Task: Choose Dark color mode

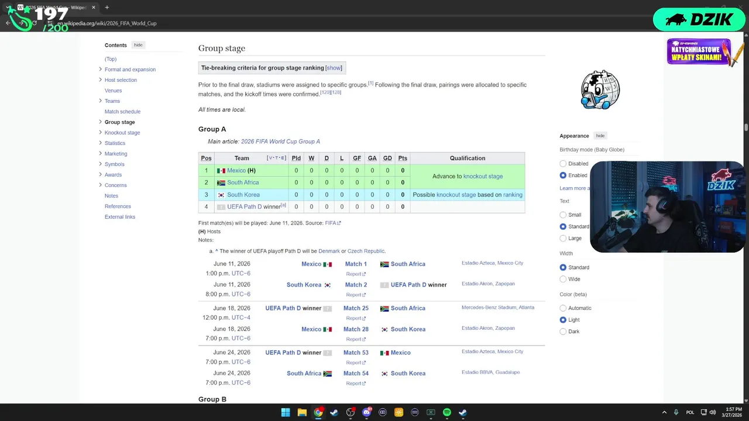Action: point(563,332)
